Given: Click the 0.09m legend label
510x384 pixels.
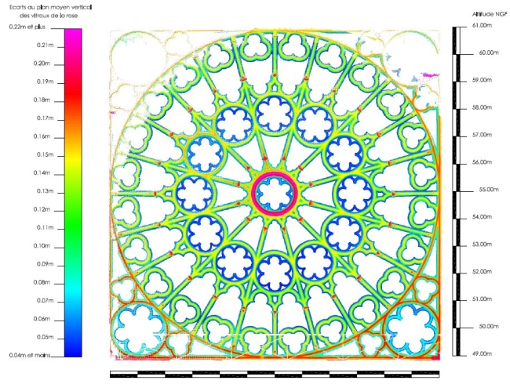Looking at the screenshot, I should pos(46,264).
